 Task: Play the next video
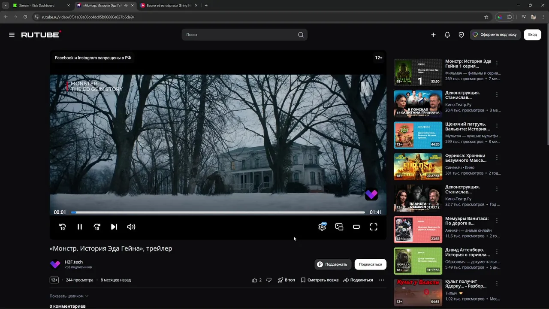click(114, 227)
